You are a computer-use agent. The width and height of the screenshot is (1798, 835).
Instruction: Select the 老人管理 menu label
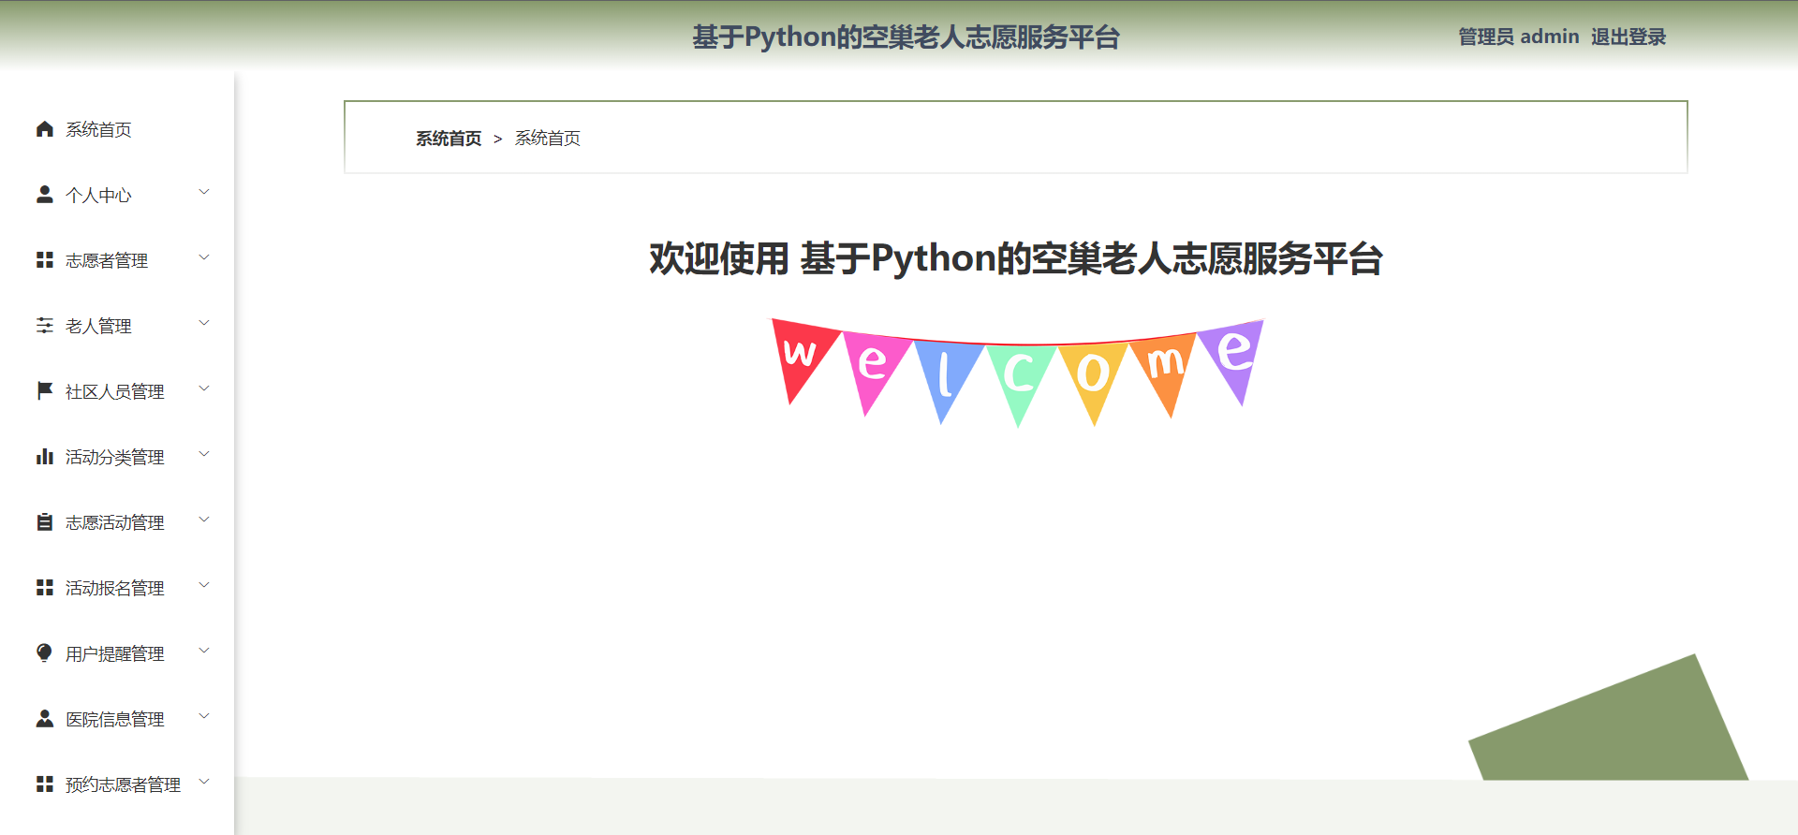tap(98, 327)
